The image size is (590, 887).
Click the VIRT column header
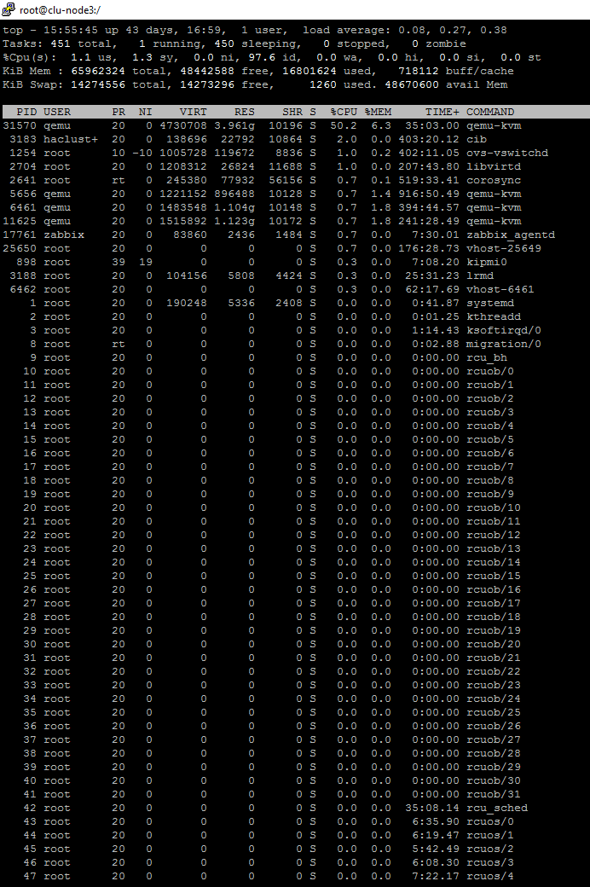[194, 112]
